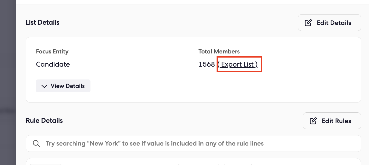Click the Edit Rules button
The height and width of the screenshot is (165, 369).
(332, 121)
